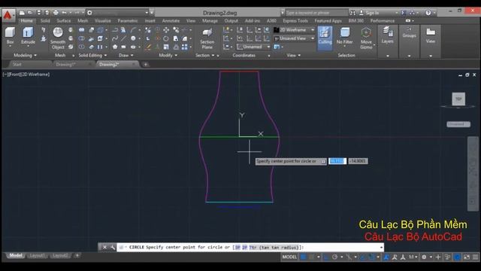Expand the Solid Editing panel
481x271 pixels.
92,55
